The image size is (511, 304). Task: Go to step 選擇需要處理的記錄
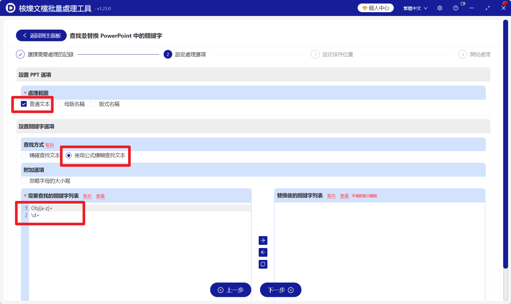pyautogui.click(x=45, y=54)
